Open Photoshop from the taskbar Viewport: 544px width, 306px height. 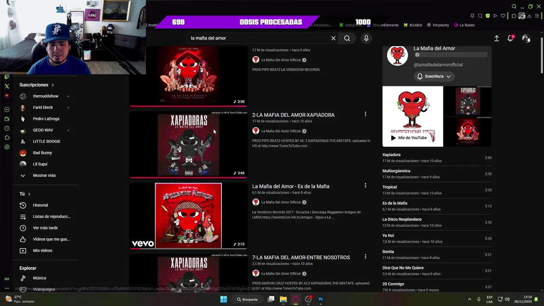coord(321,299)
